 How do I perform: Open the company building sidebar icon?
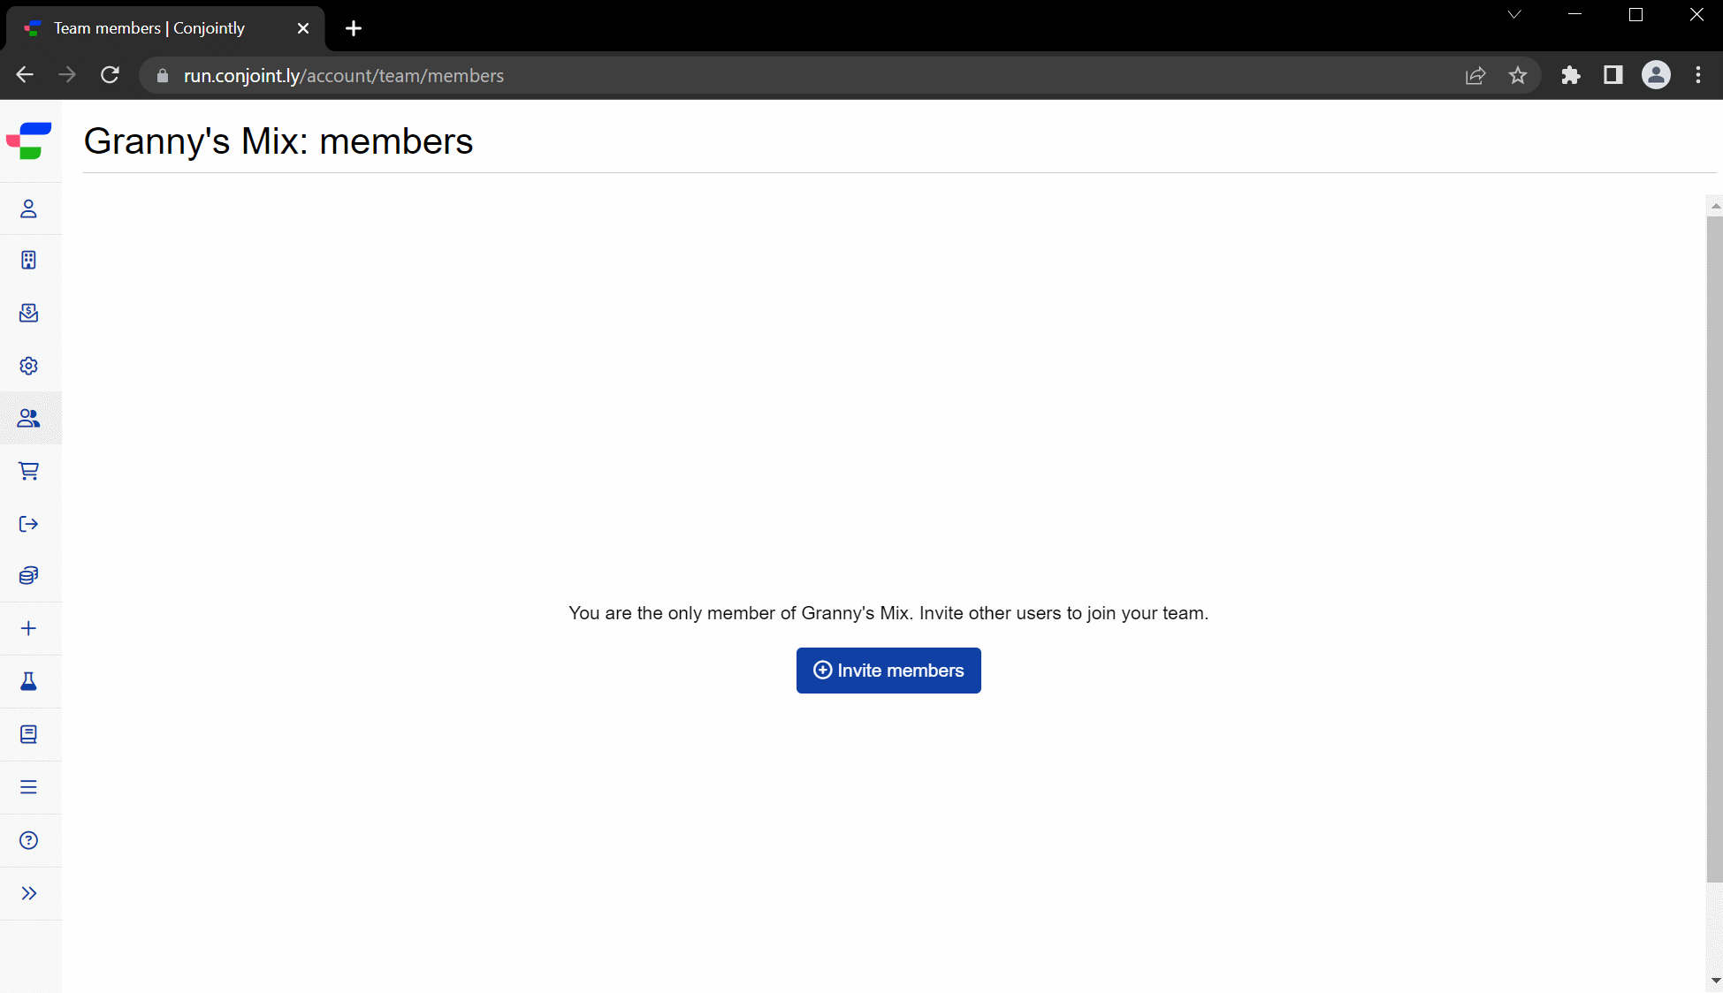tap(28, 260)
